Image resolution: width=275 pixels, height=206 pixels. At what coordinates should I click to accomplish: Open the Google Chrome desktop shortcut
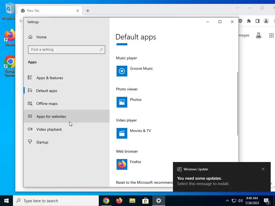pyautogui.click(x=10, y=66)
